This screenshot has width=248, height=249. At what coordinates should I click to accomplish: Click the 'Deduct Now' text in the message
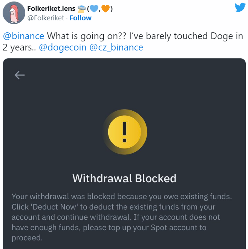click(x=51, y=207)
